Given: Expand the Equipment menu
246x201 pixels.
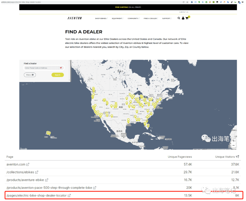Looking at the screenshot, I should point(117,19).
